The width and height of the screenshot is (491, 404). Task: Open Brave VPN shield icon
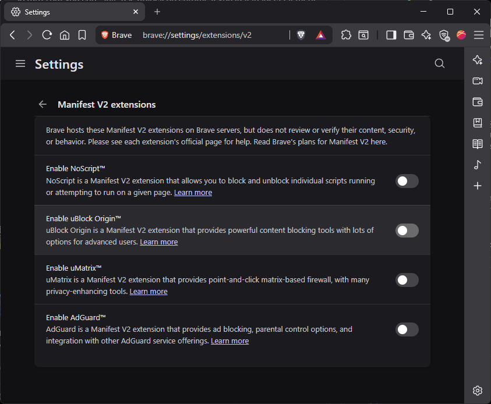point(444,35)
